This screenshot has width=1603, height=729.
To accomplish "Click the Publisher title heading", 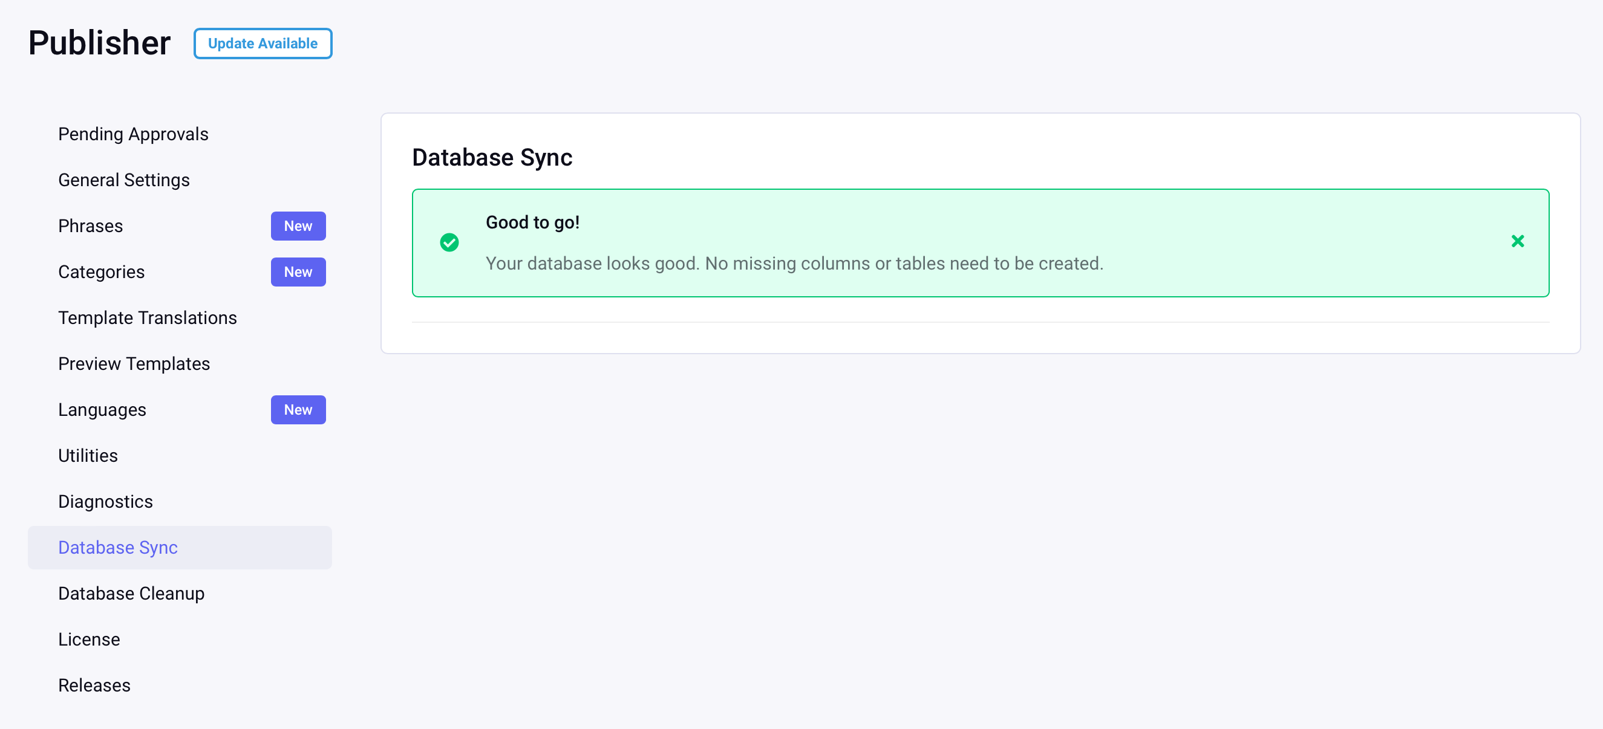I will tap(100, 43).
